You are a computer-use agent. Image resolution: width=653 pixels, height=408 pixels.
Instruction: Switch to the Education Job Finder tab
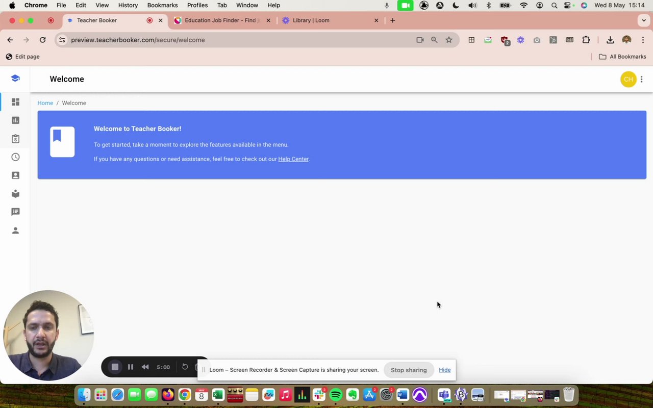coord(222,20)
